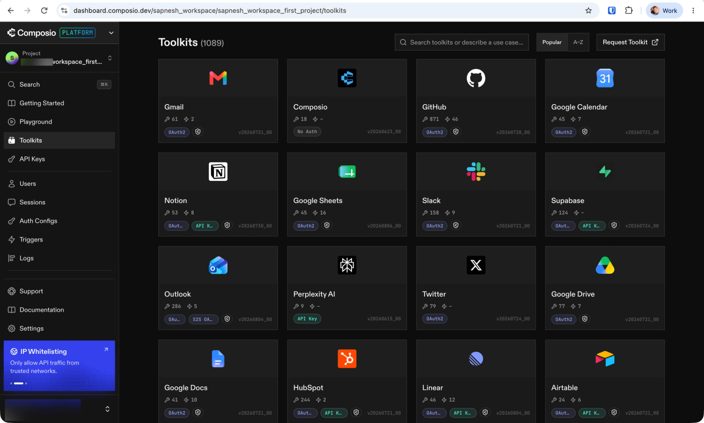Open the Twitter X logo
This screenshot has width=704, height=423.
tap(476, 265)
